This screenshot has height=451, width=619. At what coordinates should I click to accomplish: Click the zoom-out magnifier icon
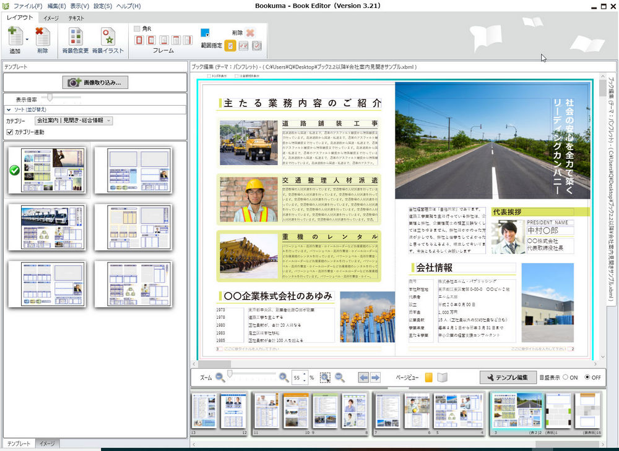(220, 377)
